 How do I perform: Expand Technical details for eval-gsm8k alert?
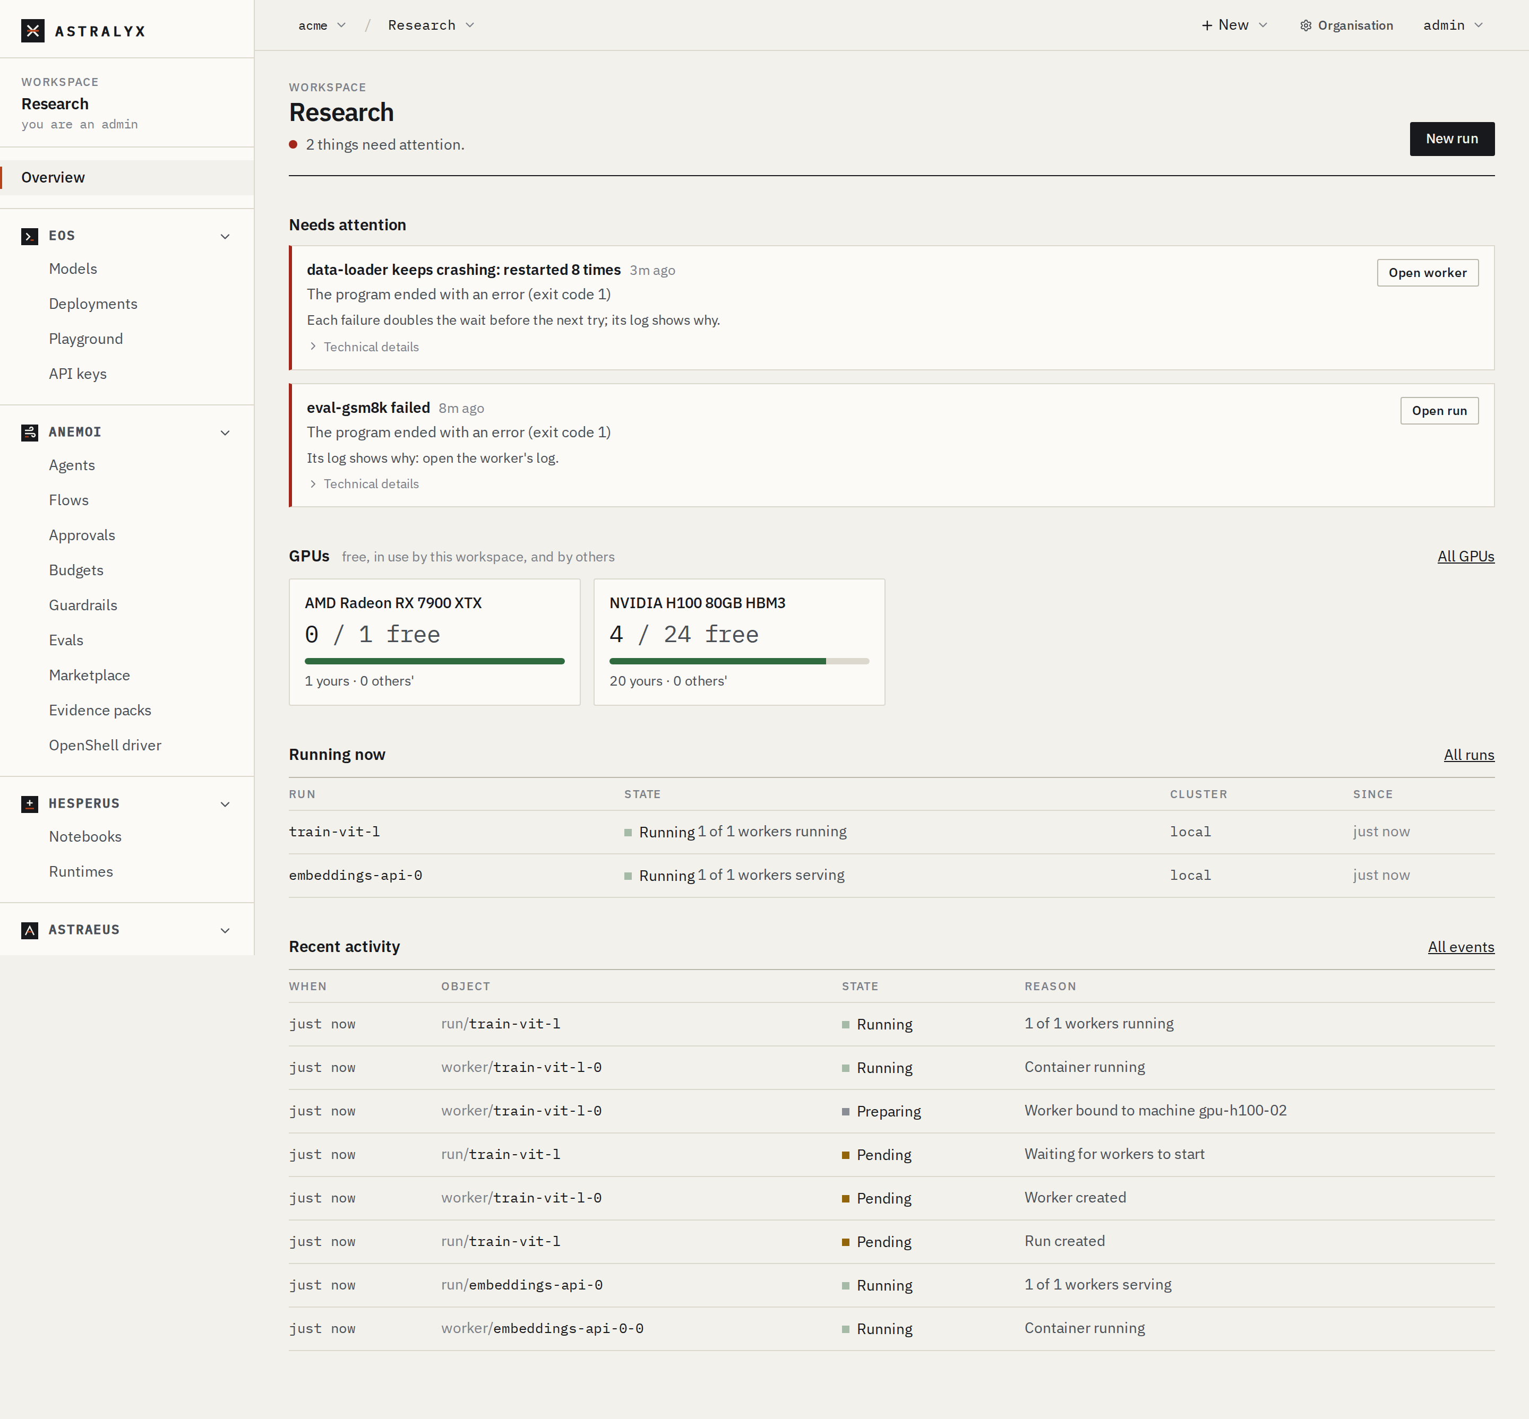point(364,484)
